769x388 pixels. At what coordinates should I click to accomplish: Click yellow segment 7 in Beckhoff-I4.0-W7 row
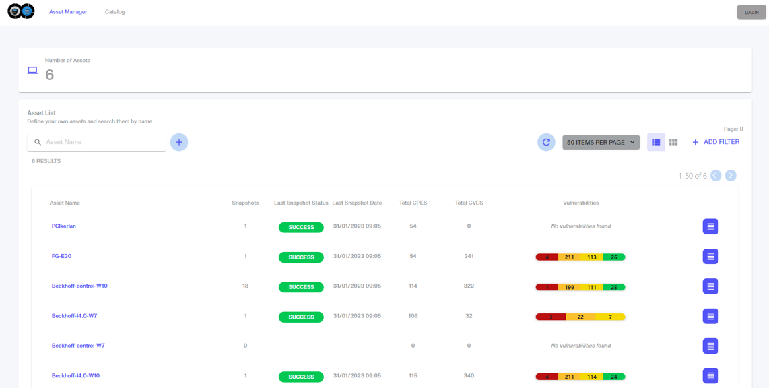click(611, 317)
